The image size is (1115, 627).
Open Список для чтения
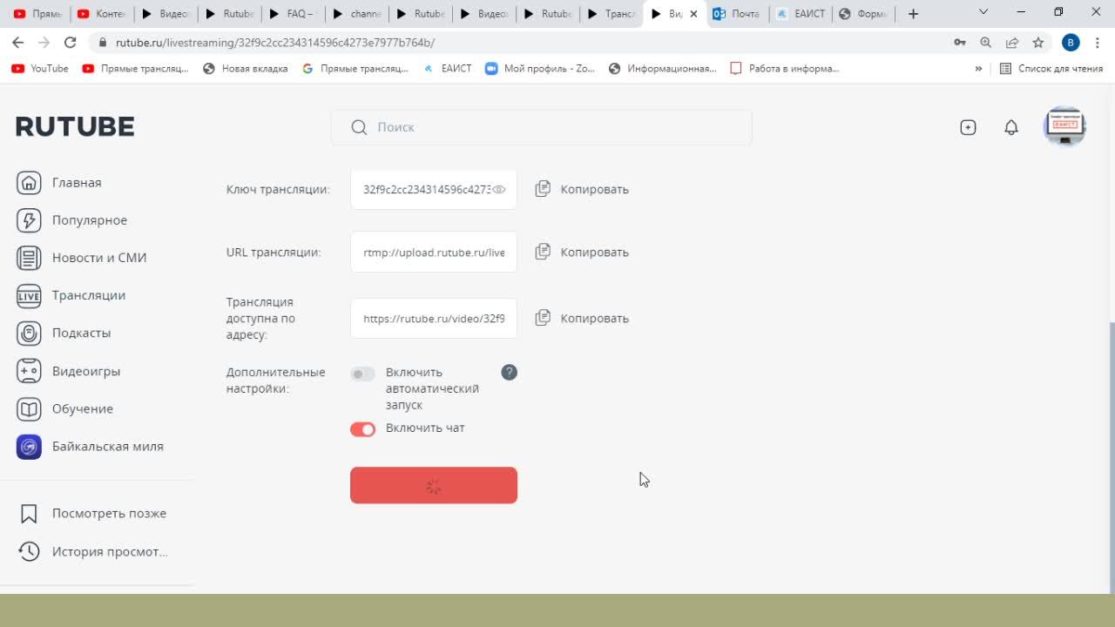1051,69
